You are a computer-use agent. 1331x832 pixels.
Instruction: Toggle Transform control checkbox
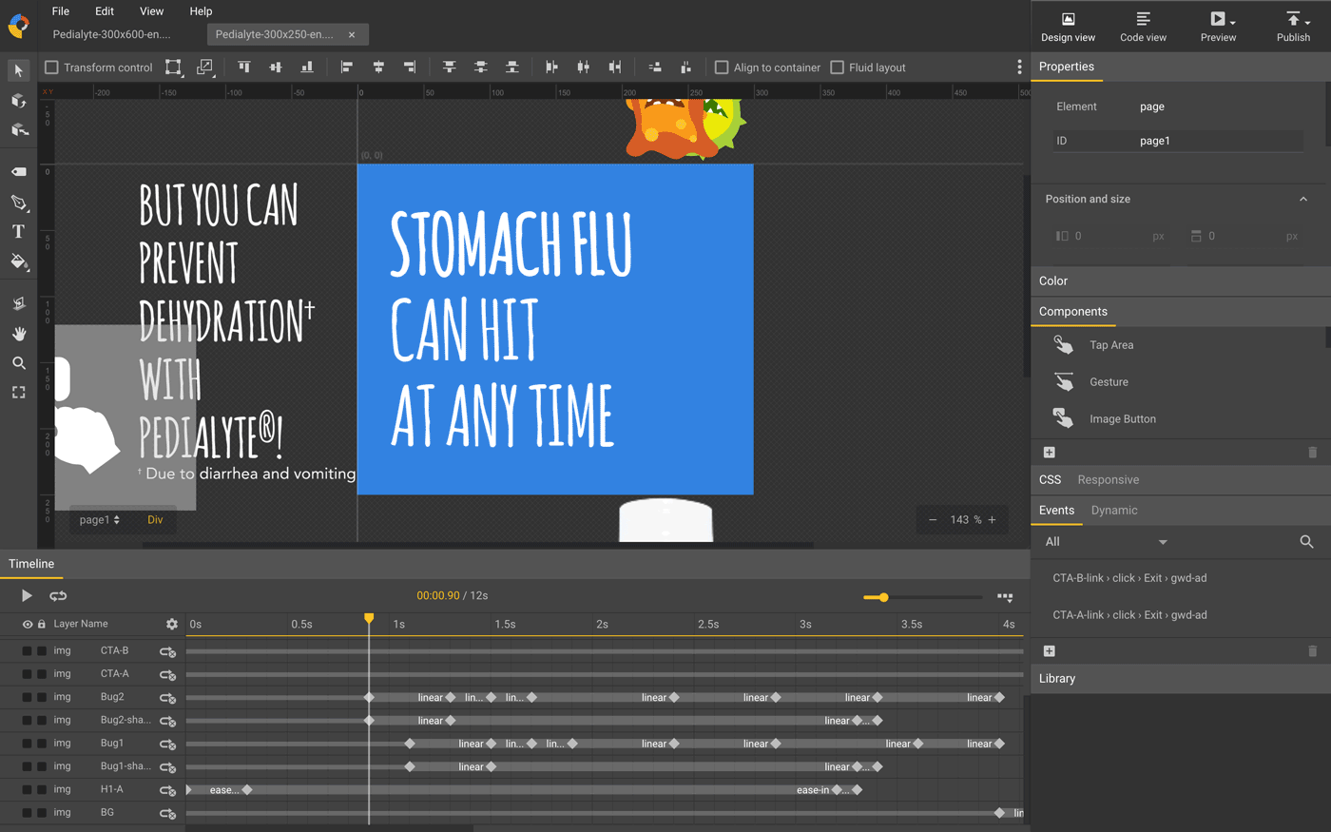click(x=52, y=68)
